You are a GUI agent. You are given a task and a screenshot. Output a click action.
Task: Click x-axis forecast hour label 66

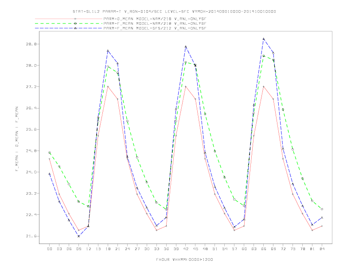264,249
